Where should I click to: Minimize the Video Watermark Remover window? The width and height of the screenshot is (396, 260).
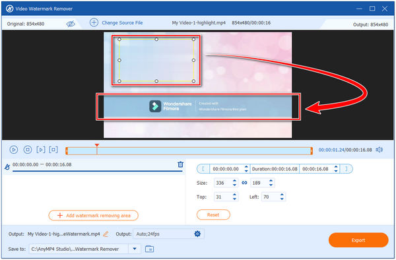coord(359,9)
